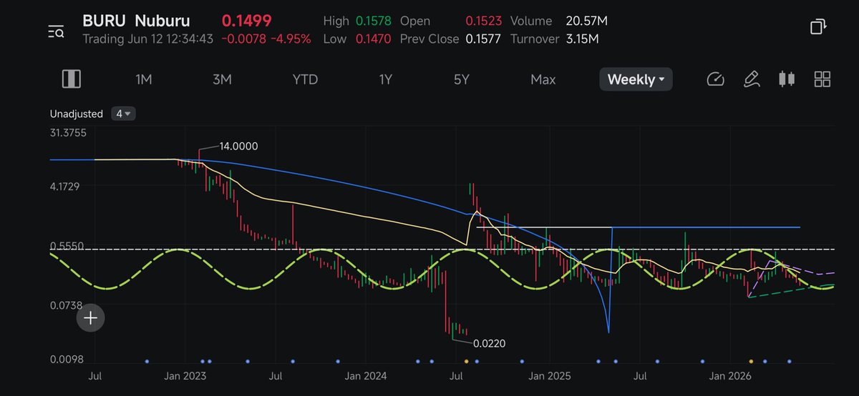
Task: Tap the 4.1729 axis label
Action: [67, 187]
